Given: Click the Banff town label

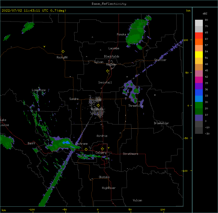Looking at the screenshot, I should pyautogui.click(x=31, y=143).
